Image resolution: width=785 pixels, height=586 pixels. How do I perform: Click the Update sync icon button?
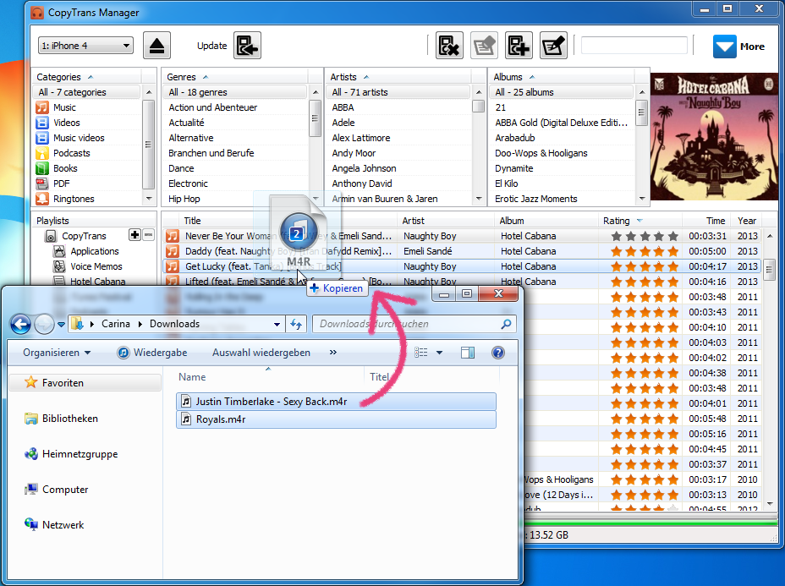click(x=247, y=46)
